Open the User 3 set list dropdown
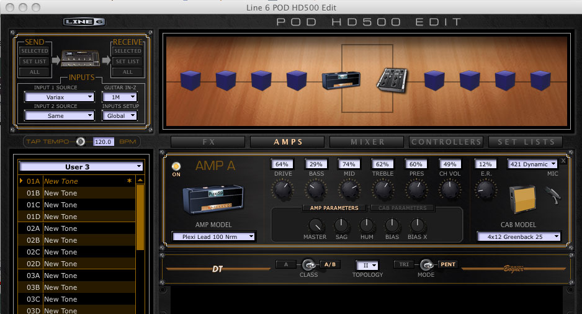Screen dimensions: 582x314 [x=81, y=167]
